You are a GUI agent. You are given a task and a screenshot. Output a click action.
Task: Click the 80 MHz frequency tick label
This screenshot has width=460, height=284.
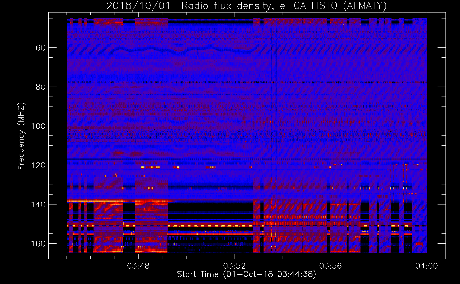41,87
